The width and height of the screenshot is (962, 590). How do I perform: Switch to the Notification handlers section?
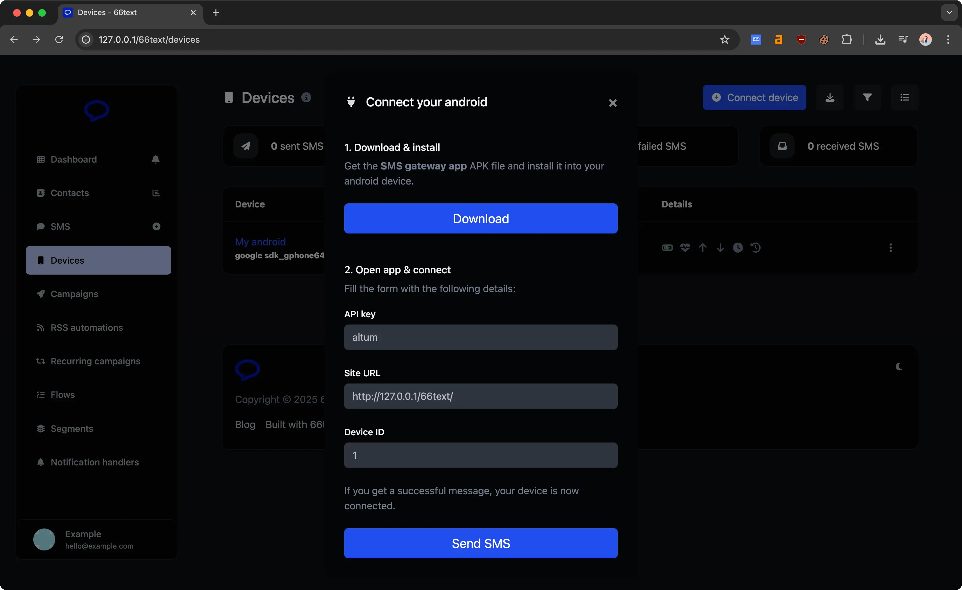point(94,462)
